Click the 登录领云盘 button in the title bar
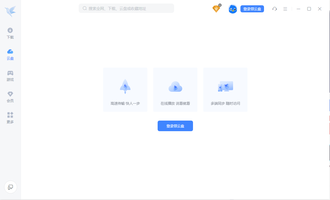Image resolution: width=330 pixels, height=200 pixels. coord(252,9)
